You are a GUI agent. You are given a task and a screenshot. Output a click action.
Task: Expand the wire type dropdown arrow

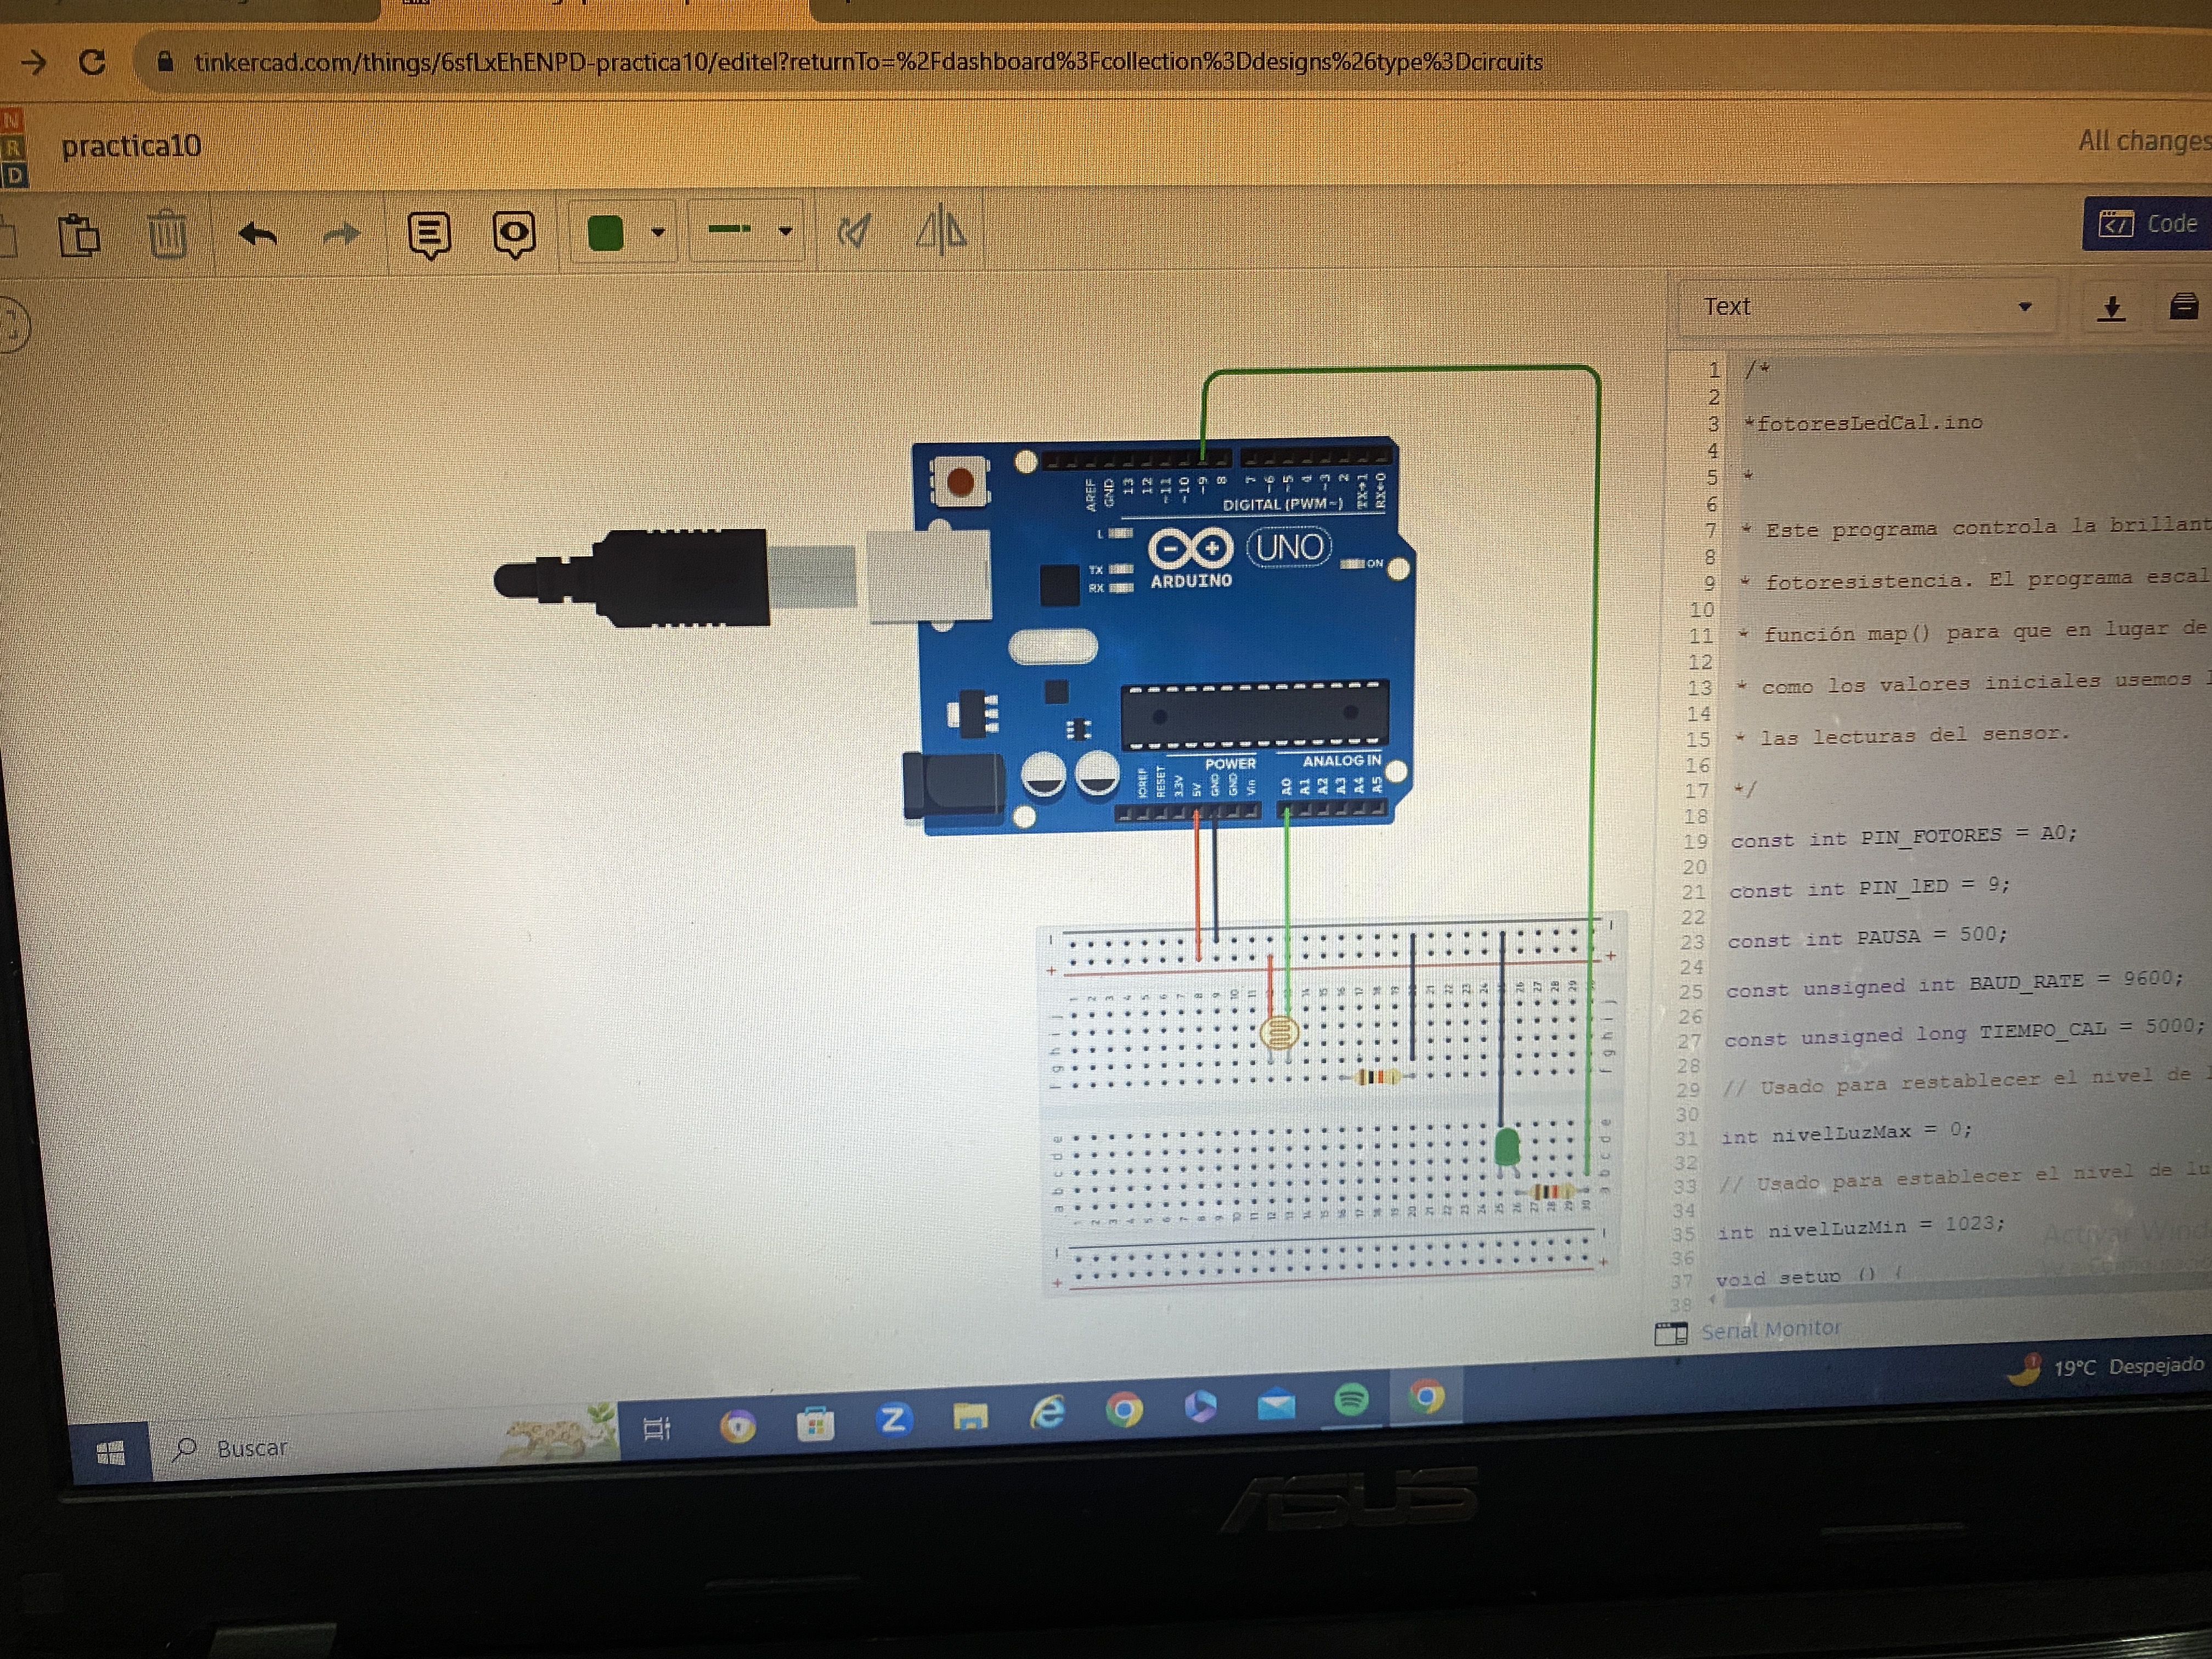(x=786, y=231)
